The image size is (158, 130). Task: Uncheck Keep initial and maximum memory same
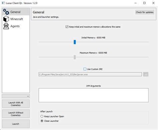[x=67, y=27]
